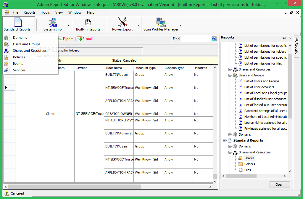Click the Owner column header
The width and height of the screenshot is (303, 199).
click(x=89, y=68)
